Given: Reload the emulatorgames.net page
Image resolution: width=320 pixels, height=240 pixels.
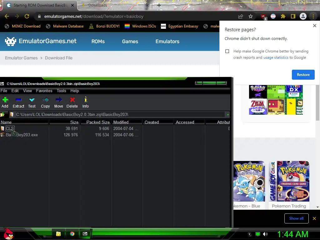Looking at the screenshot, I should [x=27, y=16].
